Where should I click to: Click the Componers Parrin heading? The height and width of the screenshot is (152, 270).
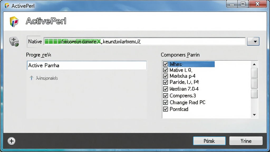180,55
